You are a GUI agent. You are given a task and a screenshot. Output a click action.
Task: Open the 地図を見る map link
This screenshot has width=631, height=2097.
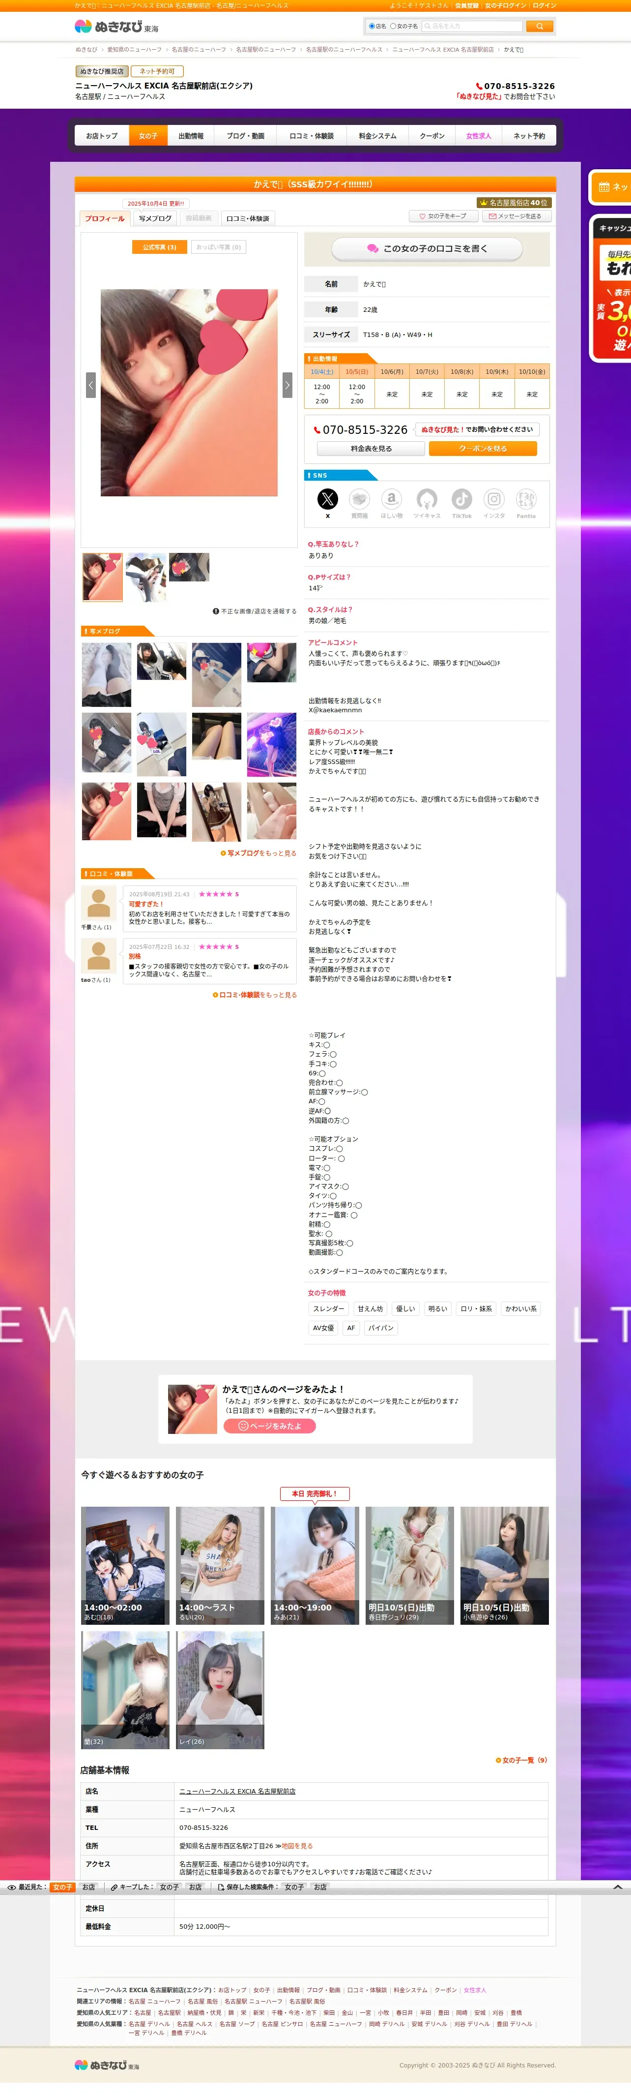click(x=297, y=1846)
